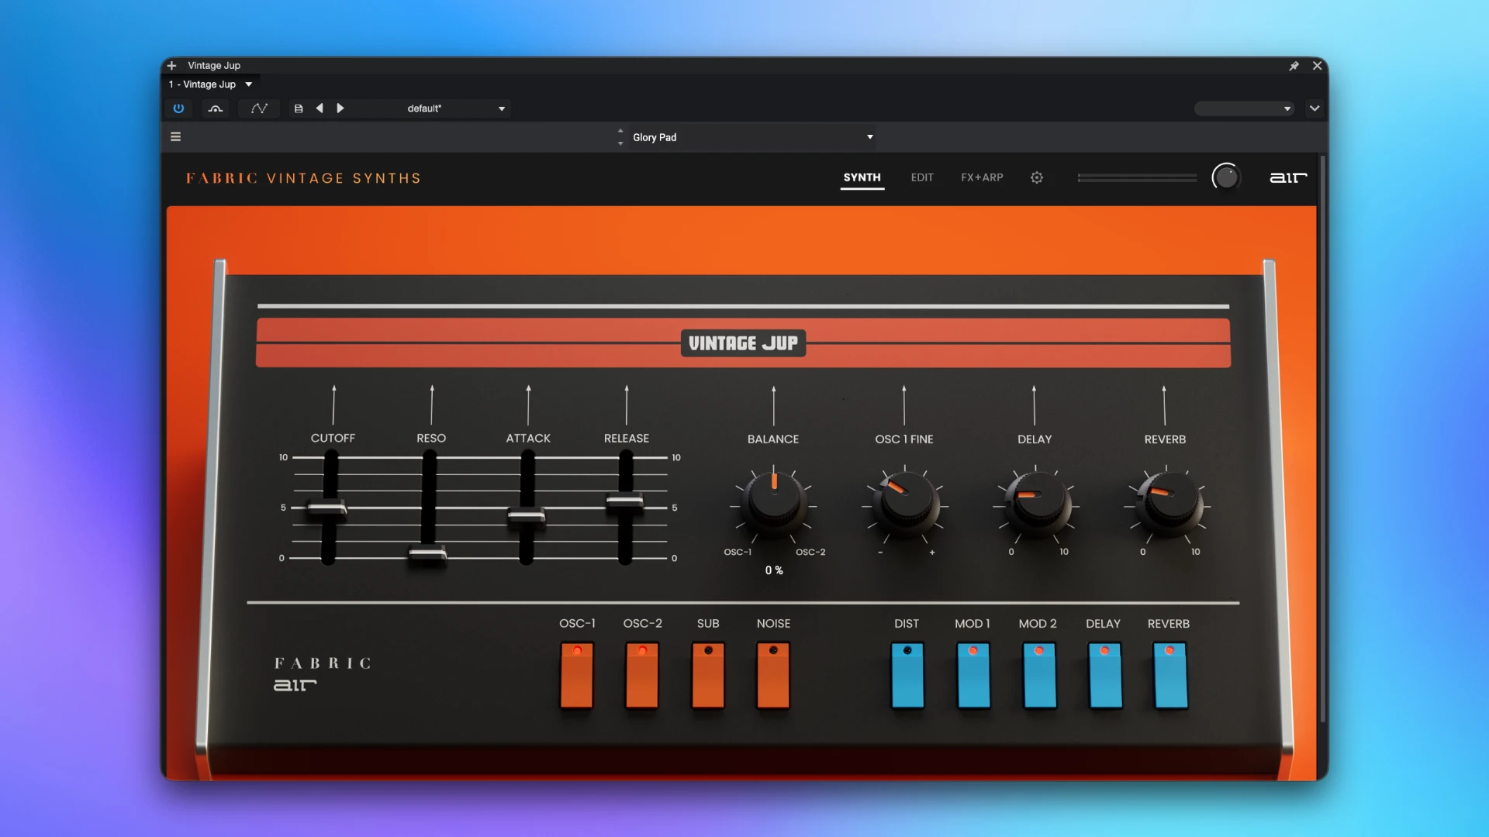Click the RESO slider handle
The image size is (1489, 837).
point(427,553)
